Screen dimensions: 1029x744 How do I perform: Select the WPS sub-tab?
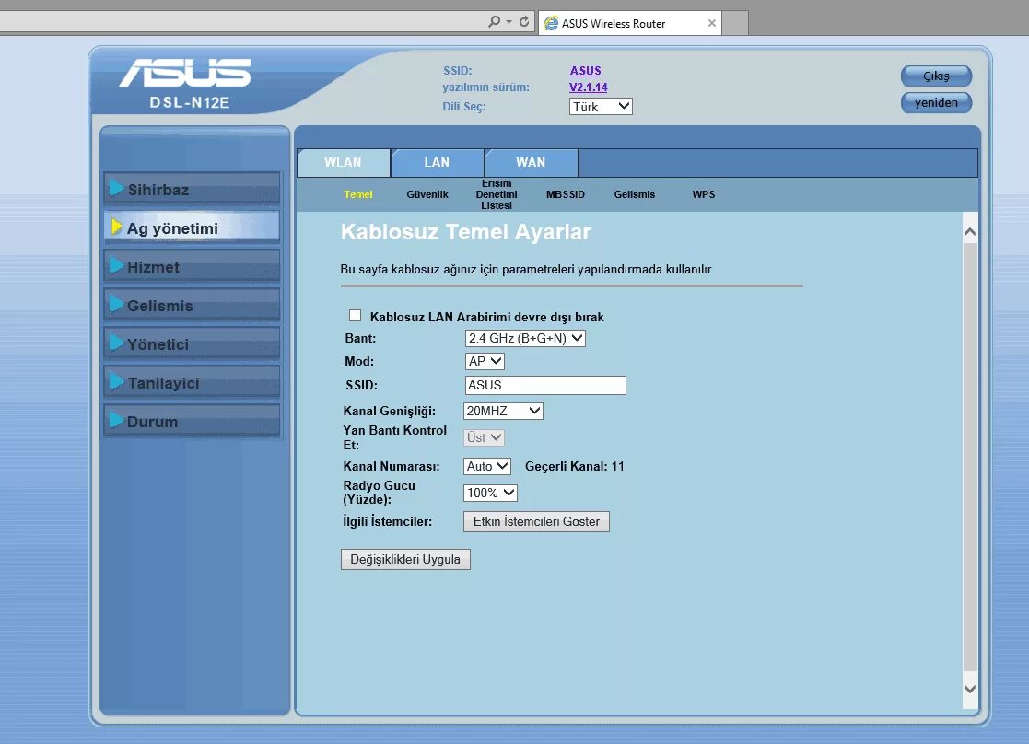(704, 194)
